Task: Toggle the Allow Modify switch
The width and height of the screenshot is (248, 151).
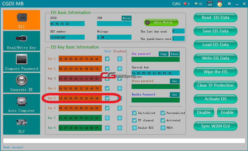Action: 161,23
